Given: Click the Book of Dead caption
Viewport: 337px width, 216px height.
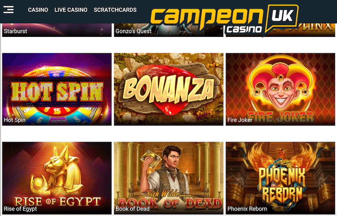Looking at the screenshot, I should [133, 209].
